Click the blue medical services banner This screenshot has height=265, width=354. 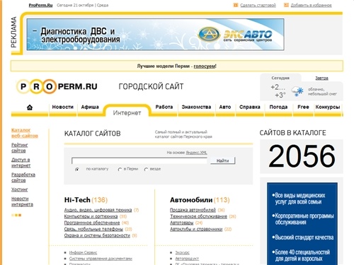(302, 223)
